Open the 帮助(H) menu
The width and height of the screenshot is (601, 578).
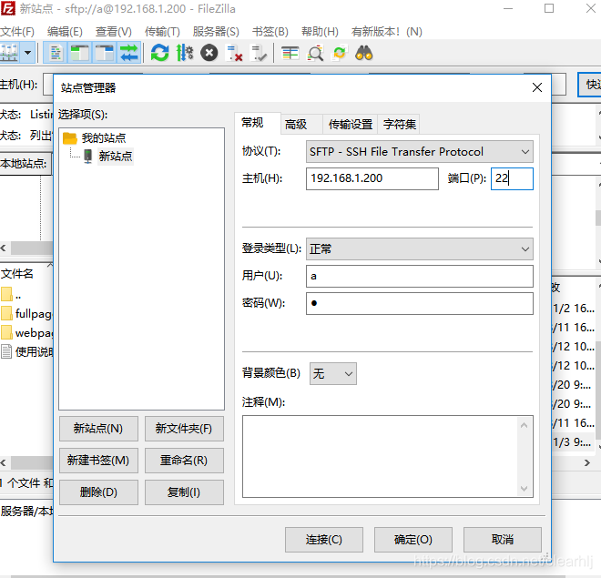pos(320,32)
